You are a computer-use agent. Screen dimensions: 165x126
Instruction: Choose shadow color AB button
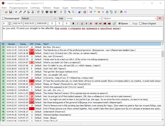point(109,24)
